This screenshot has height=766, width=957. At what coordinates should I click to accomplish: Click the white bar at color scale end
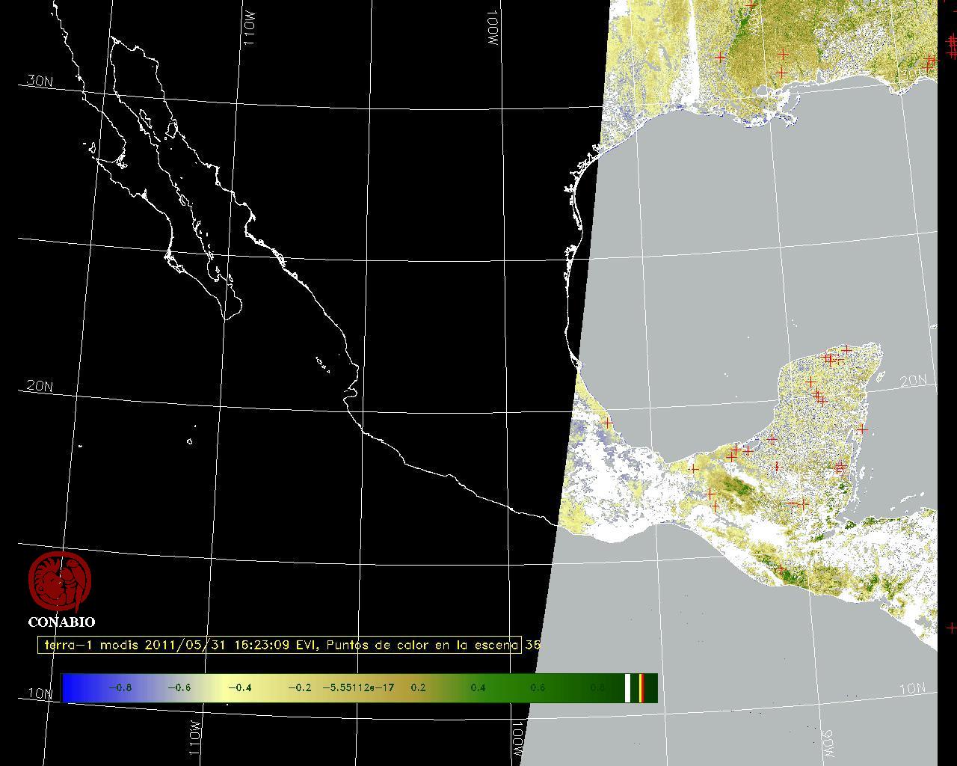coord(628,688)
